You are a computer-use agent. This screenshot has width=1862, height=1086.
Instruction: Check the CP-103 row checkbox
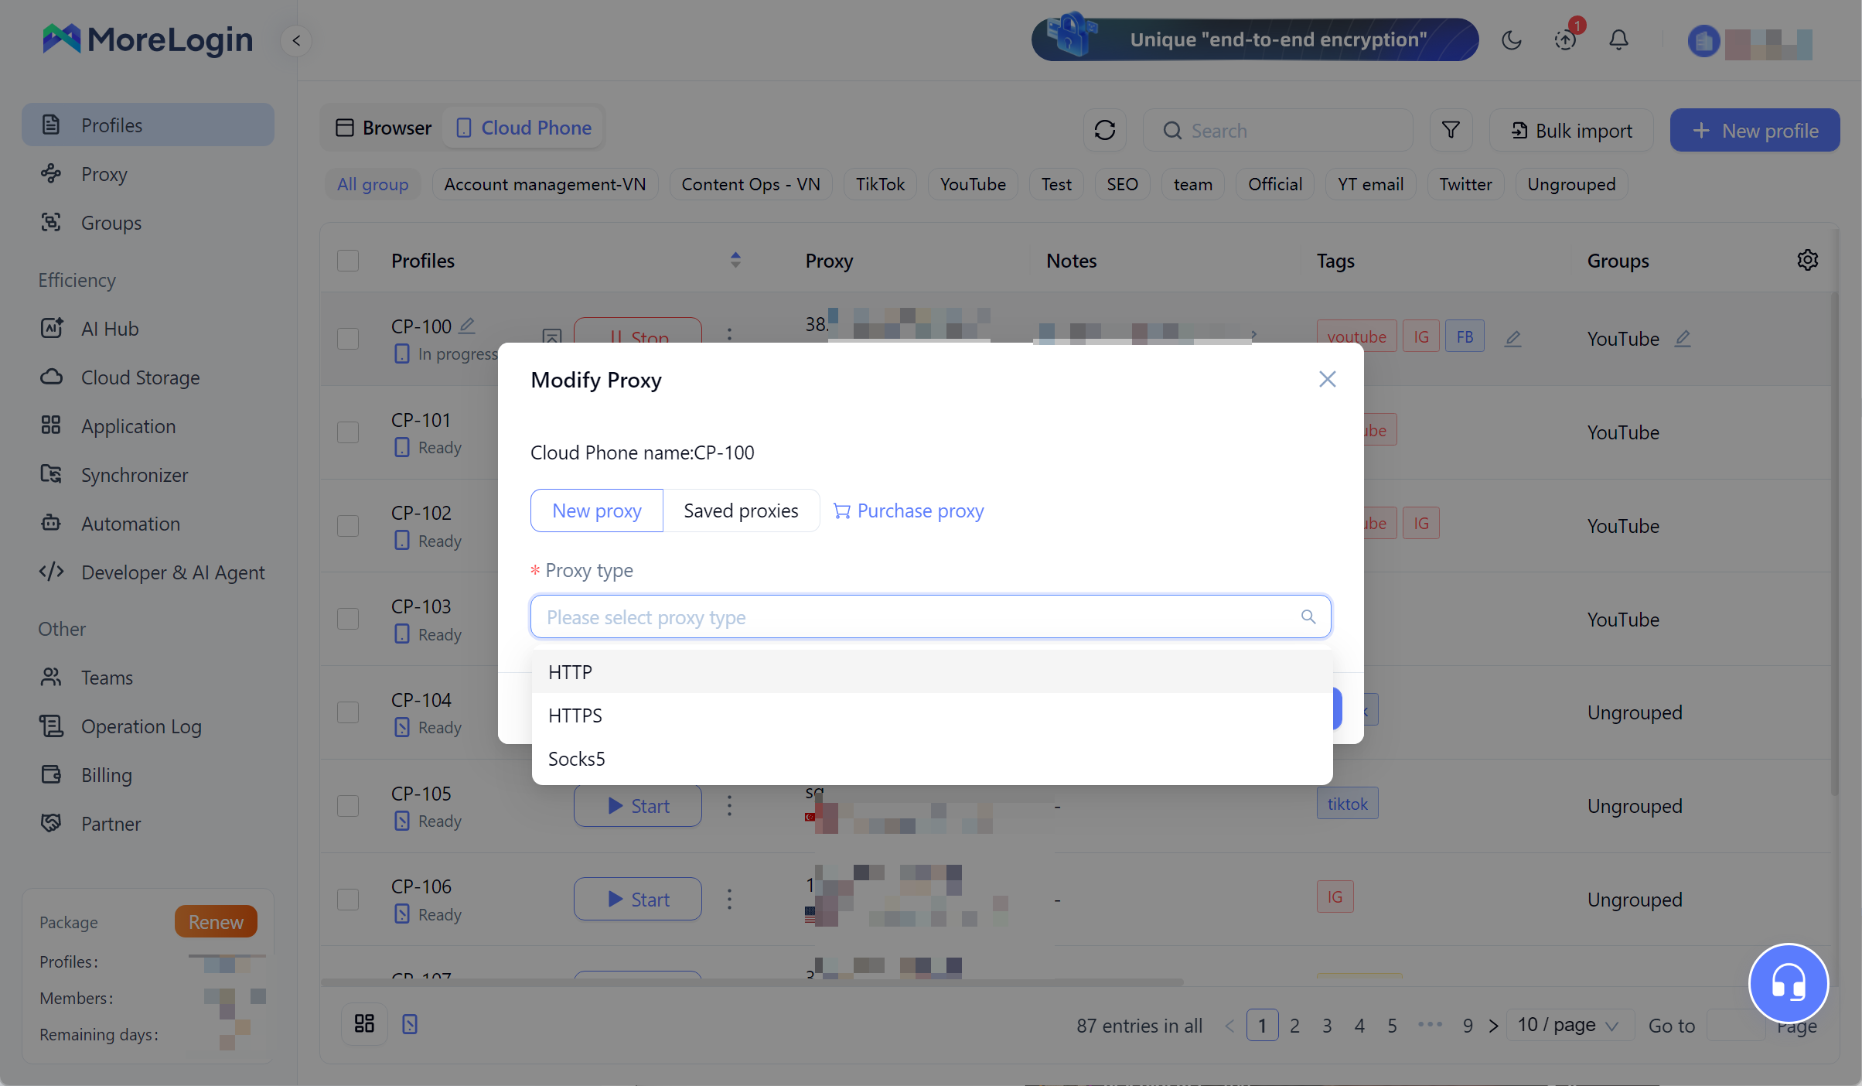[x=348, y=619]
